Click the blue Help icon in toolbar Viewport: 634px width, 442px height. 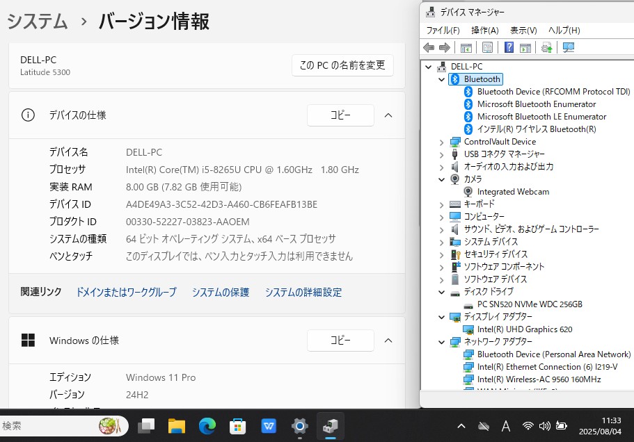pos(509,48)
